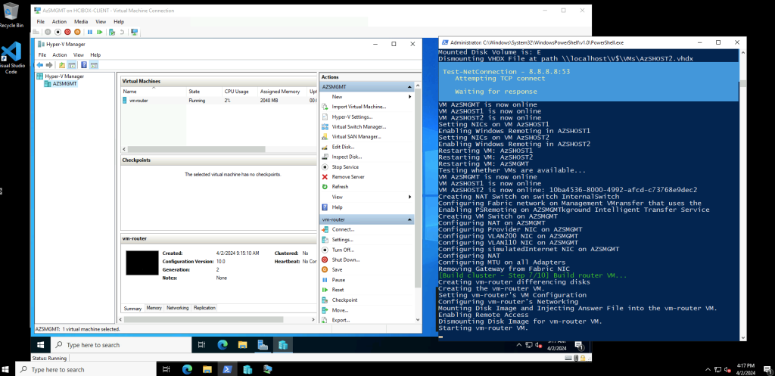775x376 pixels.
Task: Click Remove Server in the Actions pane
Action: (348, 177)
